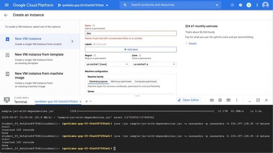The height and width of the screenshot is (153, 273).
Task: Activate Cloud Shell icon in top bar
Action: (x=232, y=5)
